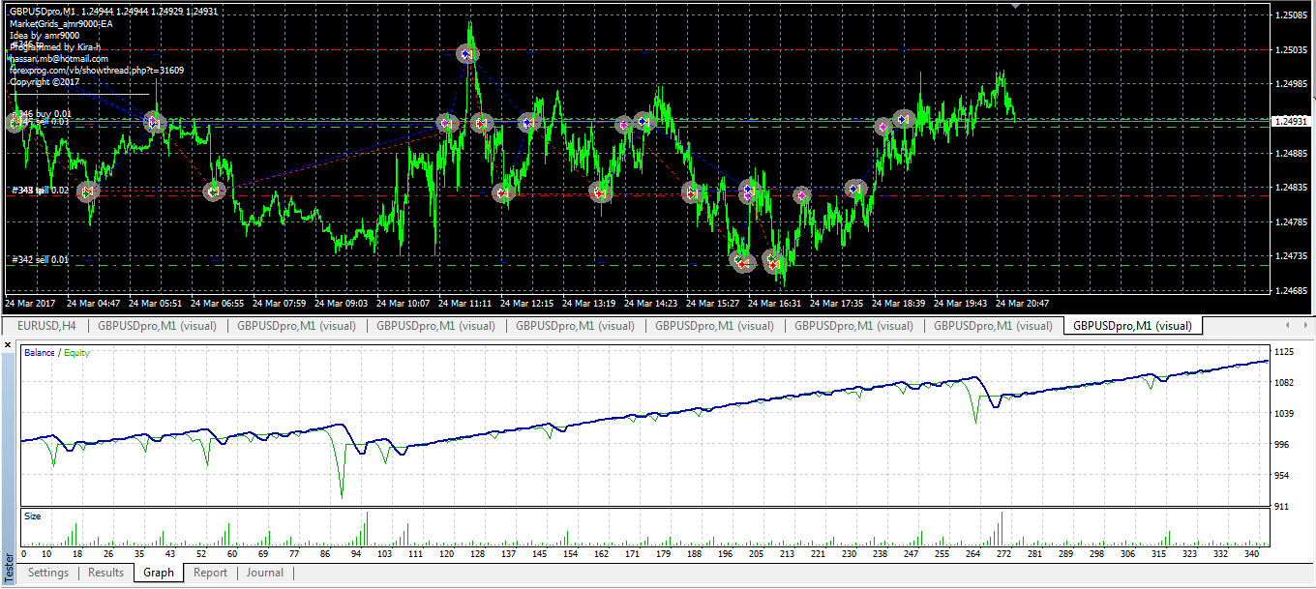Click the rightmost trade marker on chart
The width and height of the screenshot is (1316, 589).
(x=904, y=119)
